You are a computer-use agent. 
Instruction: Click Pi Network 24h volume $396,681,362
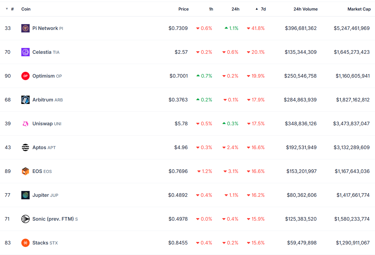301,28
